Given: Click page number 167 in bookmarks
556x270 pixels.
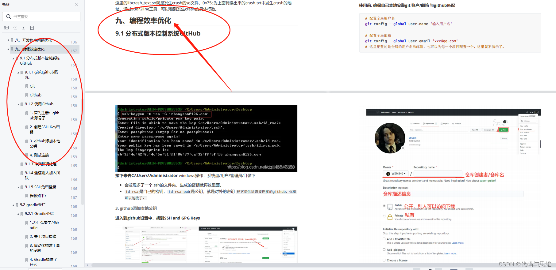Looking at the screenshot, I should click(x=74, y=198).
